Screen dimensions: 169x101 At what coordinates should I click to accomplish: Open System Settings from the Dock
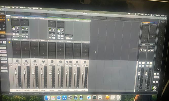(70, 98)
